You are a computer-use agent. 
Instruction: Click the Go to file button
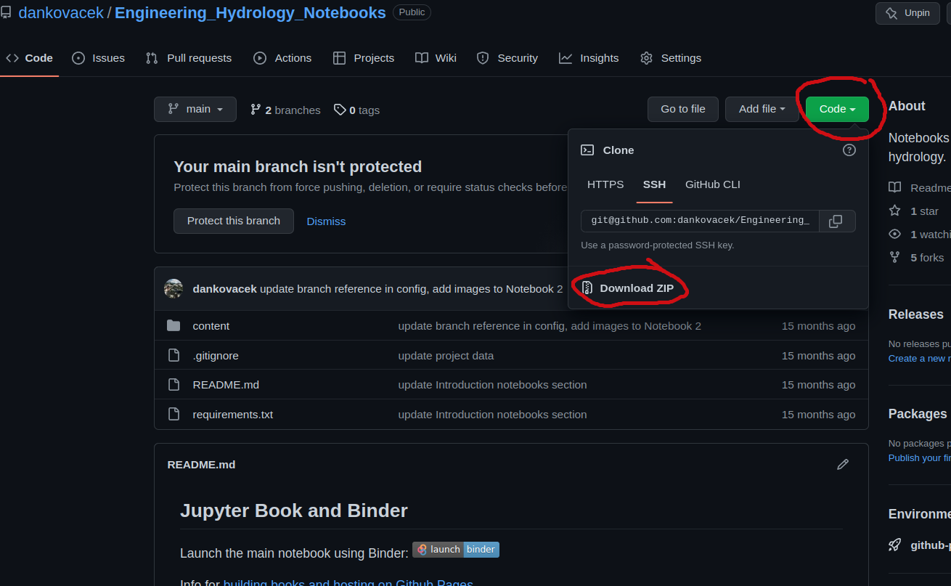683,109
